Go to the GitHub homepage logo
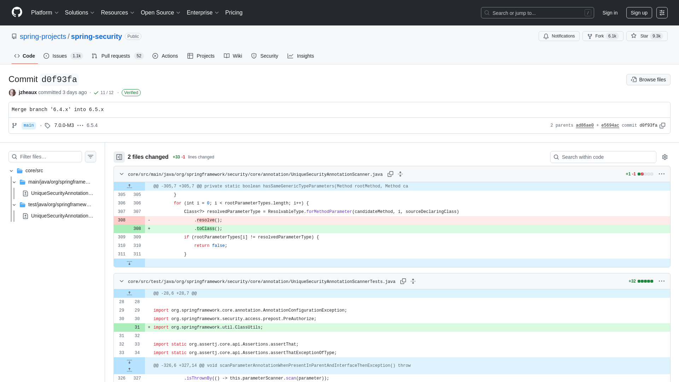Screen dimensions: 679x382 point(17,12)
